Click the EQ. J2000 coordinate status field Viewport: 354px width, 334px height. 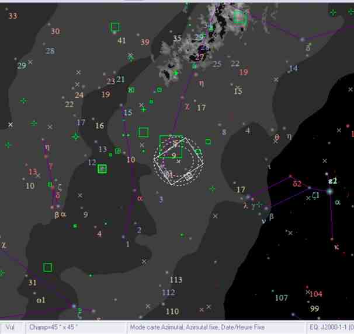(329, 328)
